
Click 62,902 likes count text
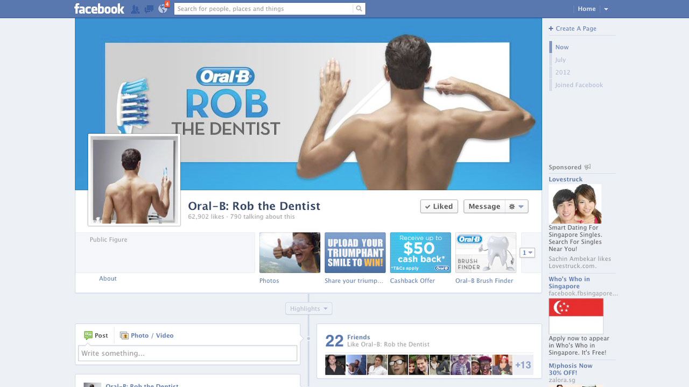[x=206, y=217]
